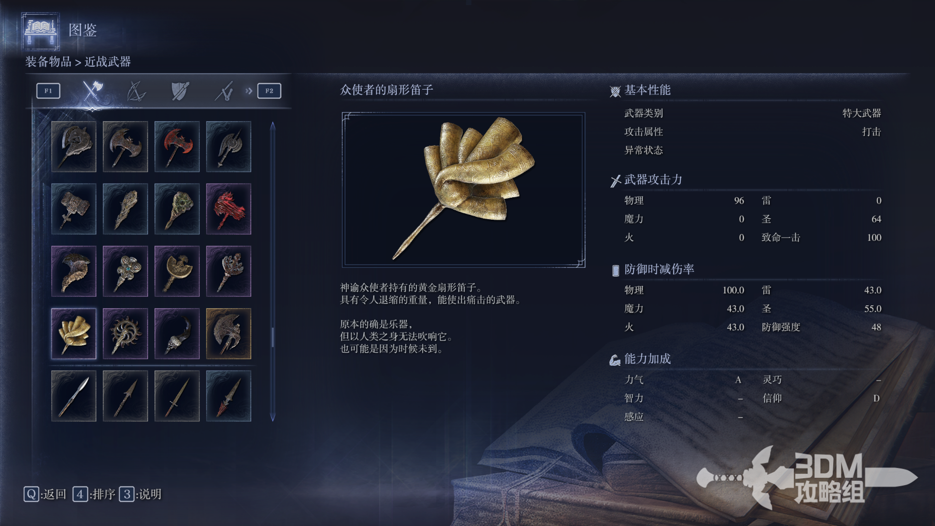The width and height of the screenshot is (935, 526).
Task: Open the shield category tab
Action: pyautogui.click(x=180, y=91)
